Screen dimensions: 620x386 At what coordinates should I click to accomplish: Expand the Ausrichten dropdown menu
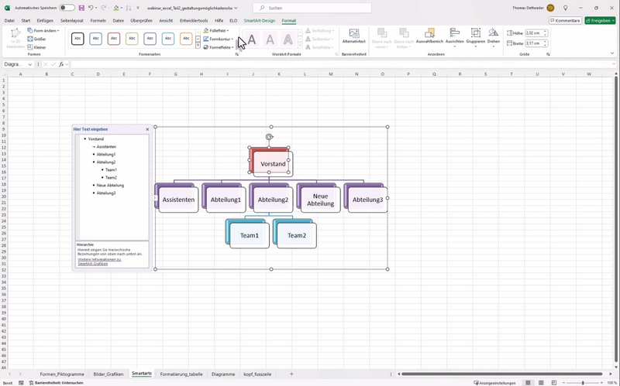click(454, 37)
